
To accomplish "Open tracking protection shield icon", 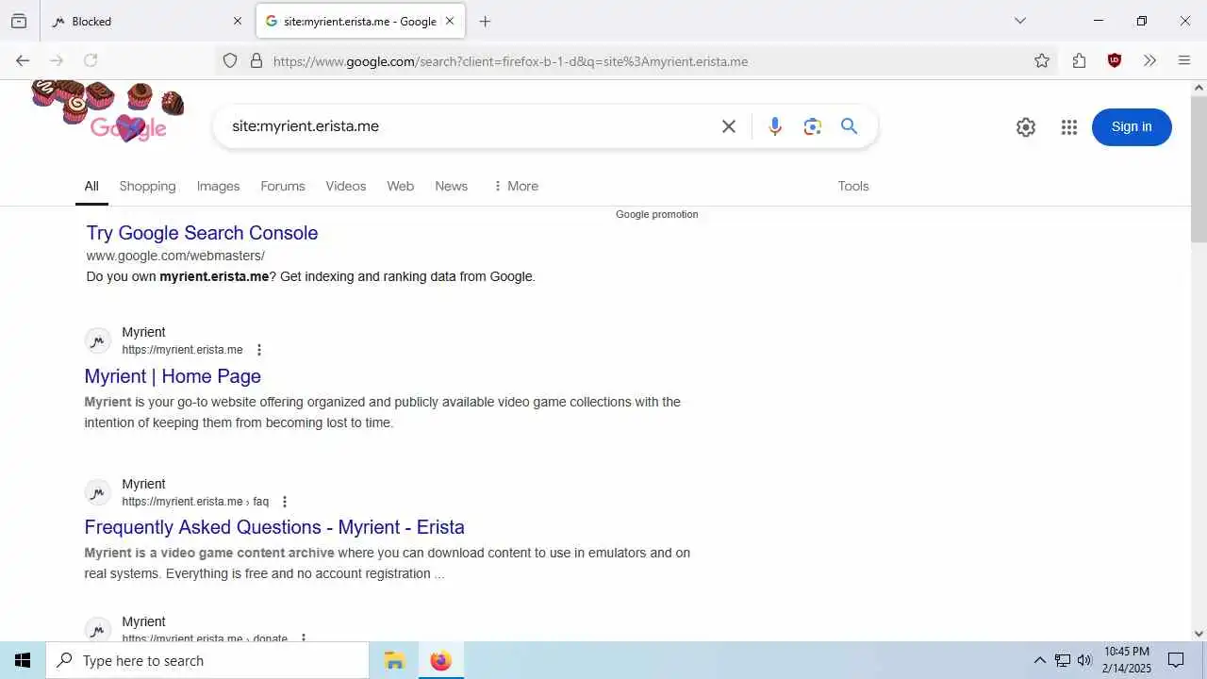I will (230, 61).
